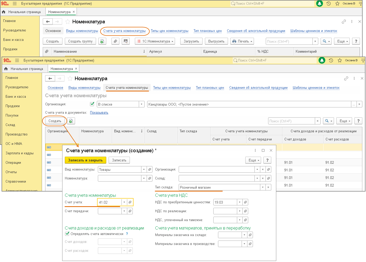366x262 pixels.
Task: Click Оксана В user name in front window
Action: (351, 61)
